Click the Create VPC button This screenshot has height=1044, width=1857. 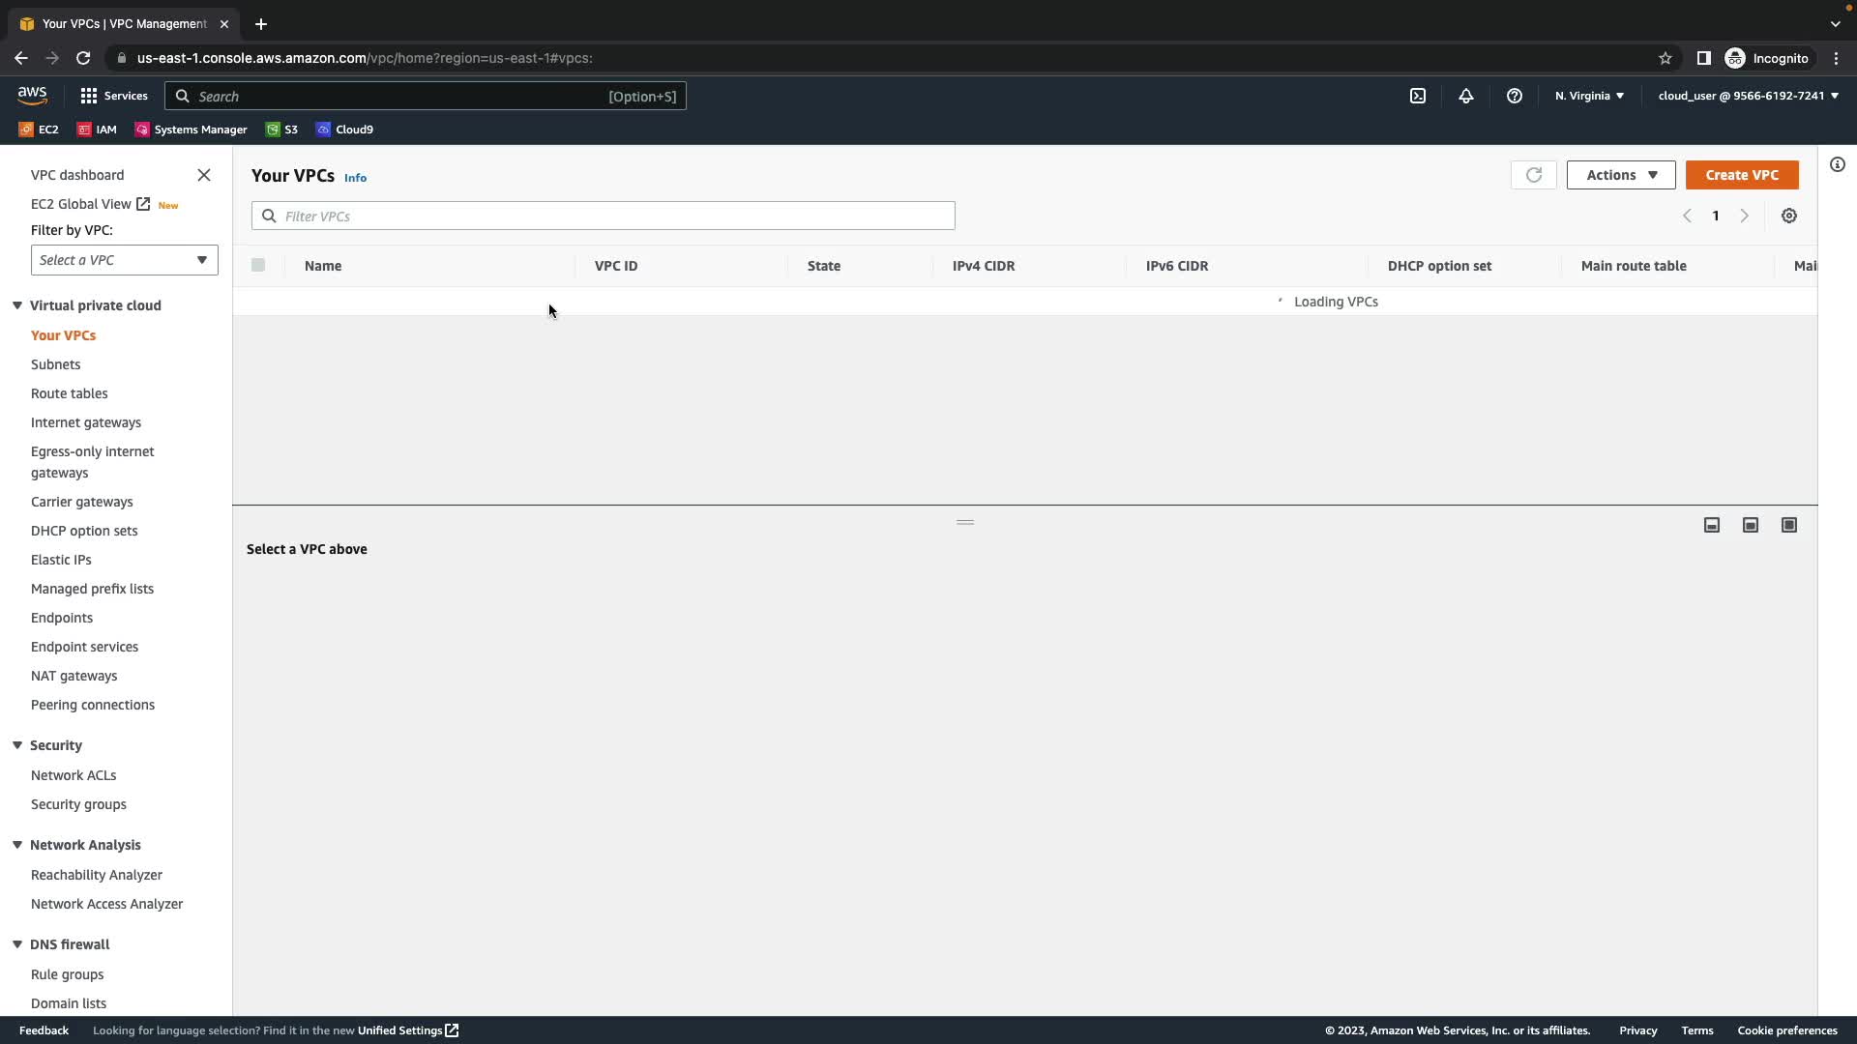1742,175
